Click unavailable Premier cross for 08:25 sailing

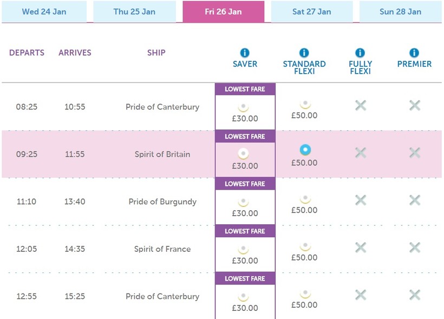(x=415, y=106)
